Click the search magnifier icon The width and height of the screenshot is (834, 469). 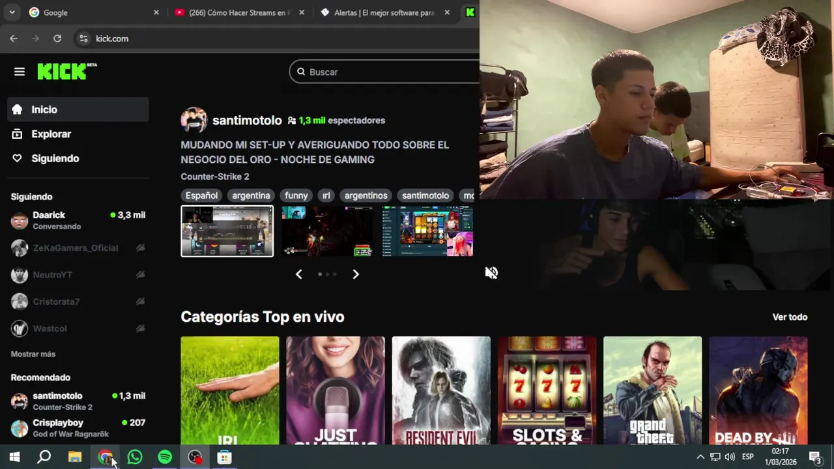pos(301,72)
